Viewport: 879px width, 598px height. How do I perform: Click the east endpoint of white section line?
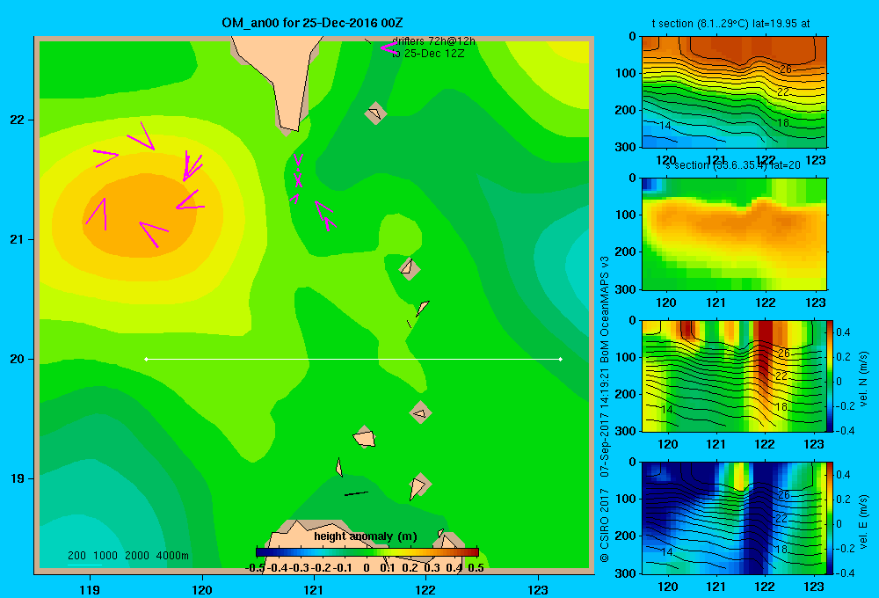click(561, 359)
